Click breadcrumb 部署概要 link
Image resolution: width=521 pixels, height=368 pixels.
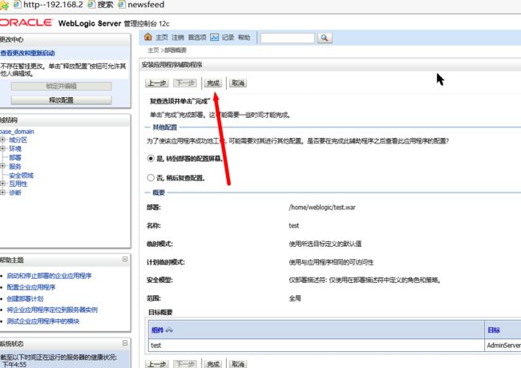click(176, 51)
